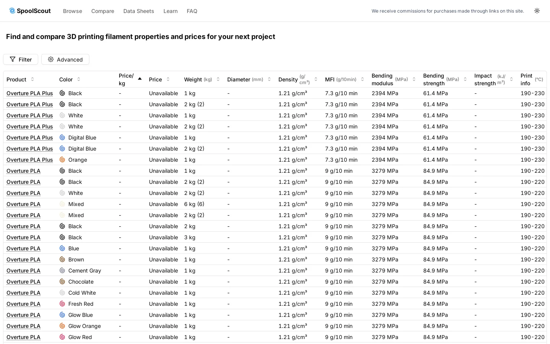Click the SpoolScout logo
Screen dimensions: 550x344
point(30,11)
